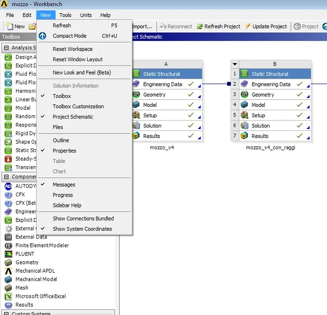Click the Update Project lightning icon
The image size is (327, 315).
pyautogui.click(x=248, y=26)
